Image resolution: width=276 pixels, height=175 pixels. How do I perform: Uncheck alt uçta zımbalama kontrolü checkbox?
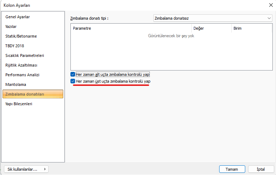point(73,74)
